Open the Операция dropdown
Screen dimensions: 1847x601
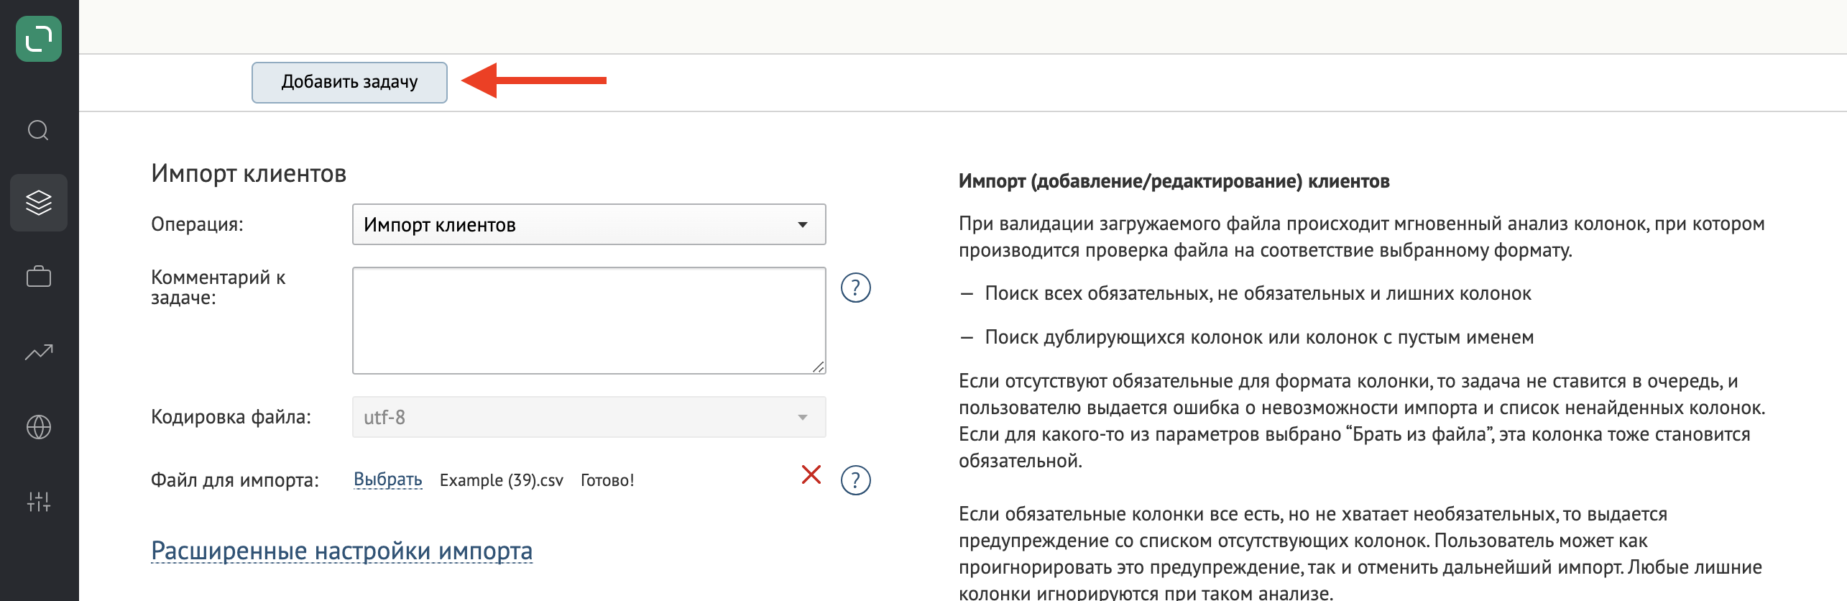click(589, 224)
